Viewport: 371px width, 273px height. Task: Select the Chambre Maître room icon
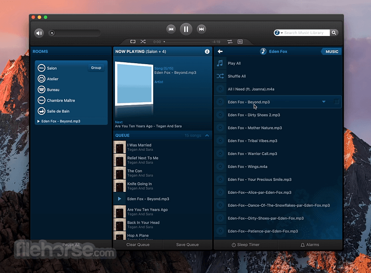[x=42, y=100]
